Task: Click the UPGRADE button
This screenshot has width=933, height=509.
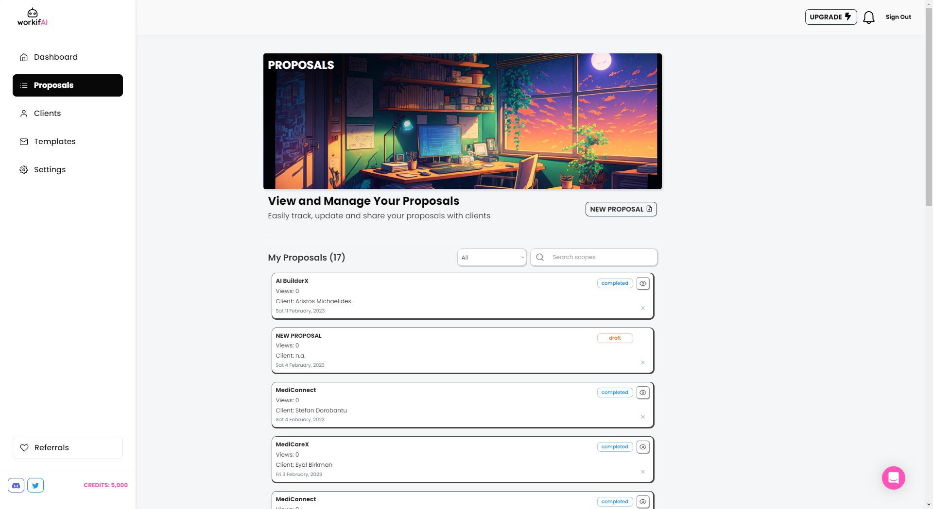Action: coord(831,17)
